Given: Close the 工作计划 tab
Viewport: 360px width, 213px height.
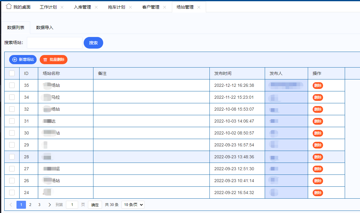Looking at the screenshot, I should (62, 7).
